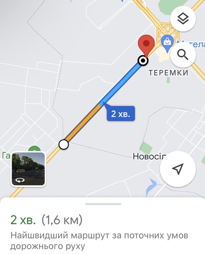Tap the ТЕРЕМКИ district label
The height and width of the screenshot is (254, 205).
pyautogui.click(x=168, y=73)
